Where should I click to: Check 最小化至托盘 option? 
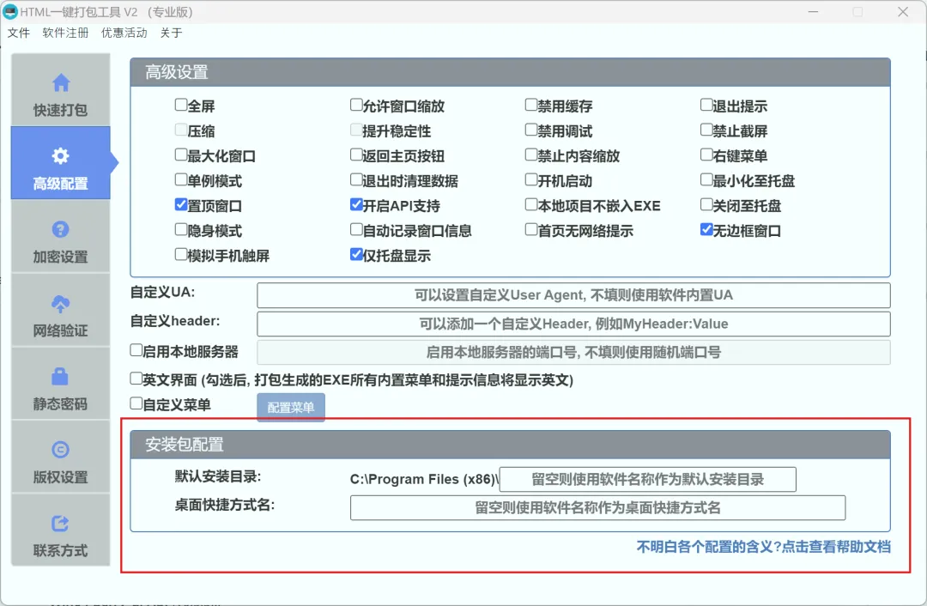[x=706, y=179]
